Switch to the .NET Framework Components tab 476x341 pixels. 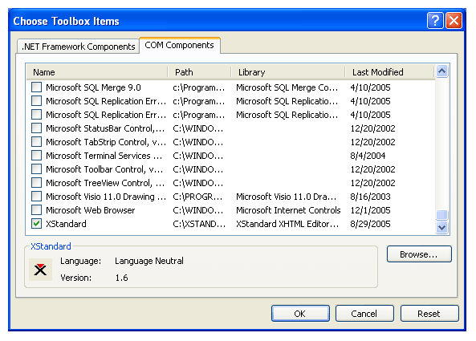click(79, 47)
